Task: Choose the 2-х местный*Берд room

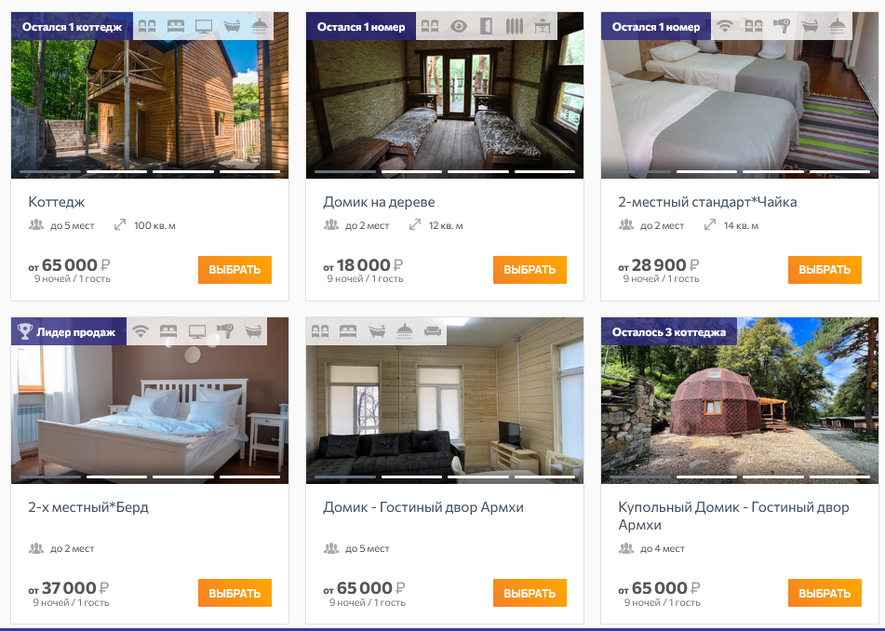Action: click(235, 593)
